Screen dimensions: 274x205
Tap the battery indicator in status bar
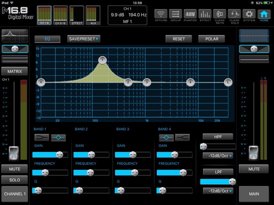coord(267,3)
